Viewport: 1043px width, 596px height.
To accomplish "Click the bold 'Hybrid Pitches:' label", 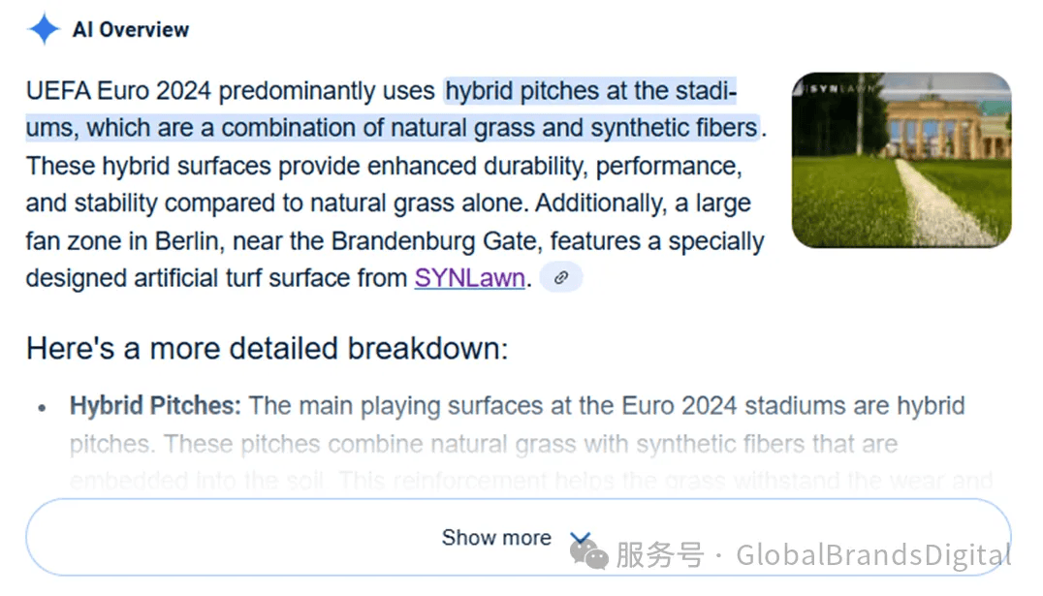I will pyautogui.click(x=156, y=406).
